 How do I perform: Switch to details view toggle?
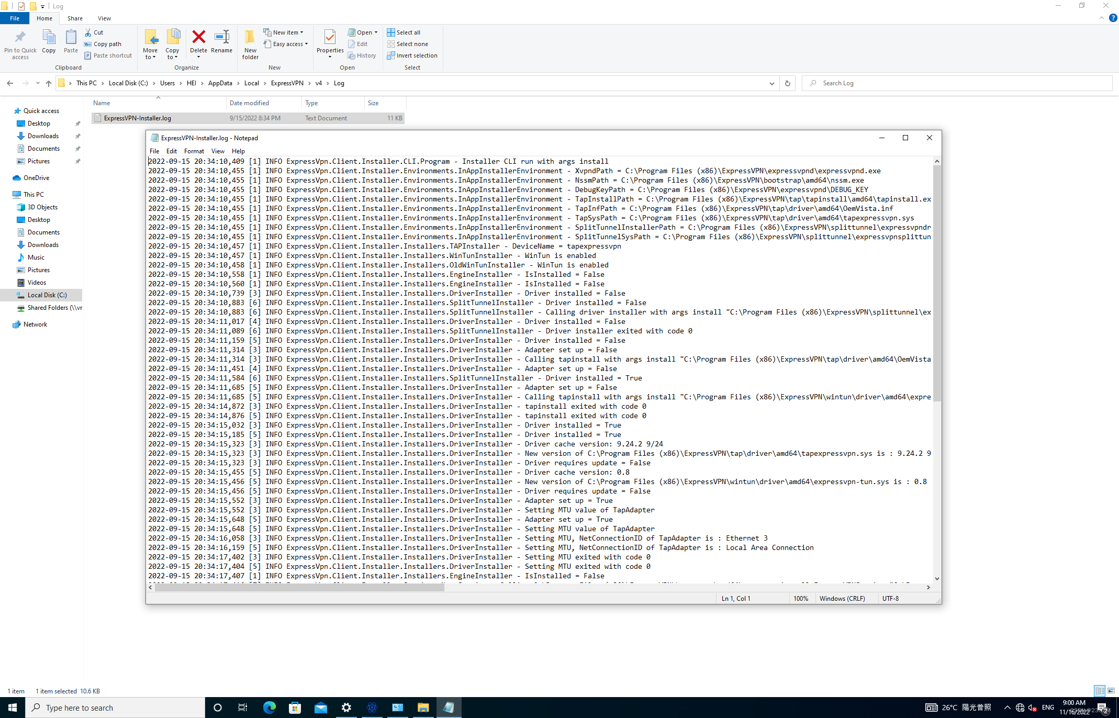[x=1100, y=691]
